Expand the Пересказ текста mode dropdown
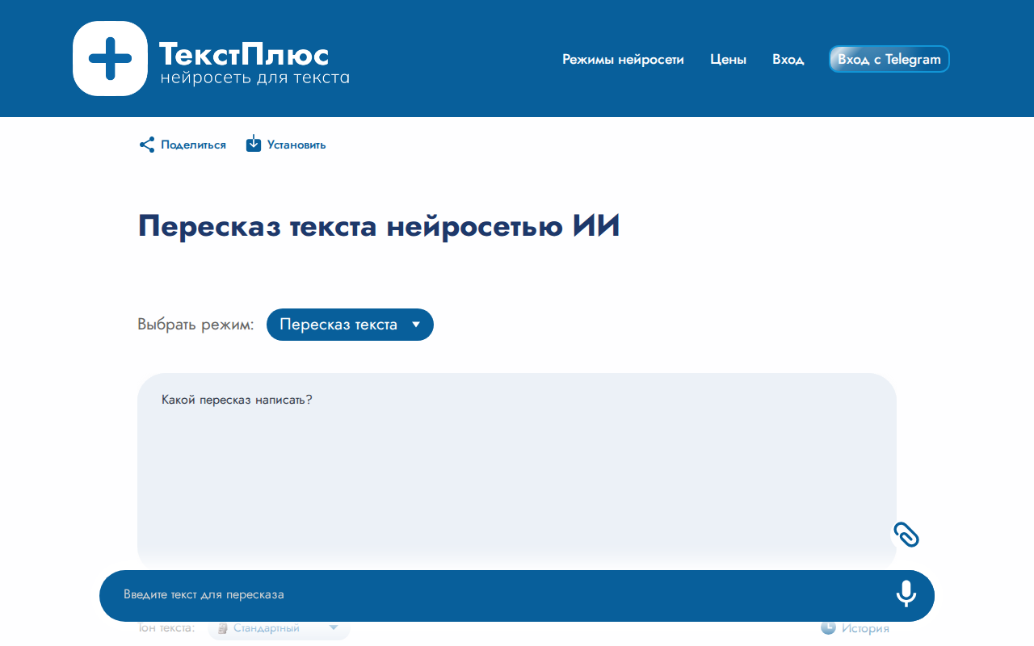 [x=350, y=325]
